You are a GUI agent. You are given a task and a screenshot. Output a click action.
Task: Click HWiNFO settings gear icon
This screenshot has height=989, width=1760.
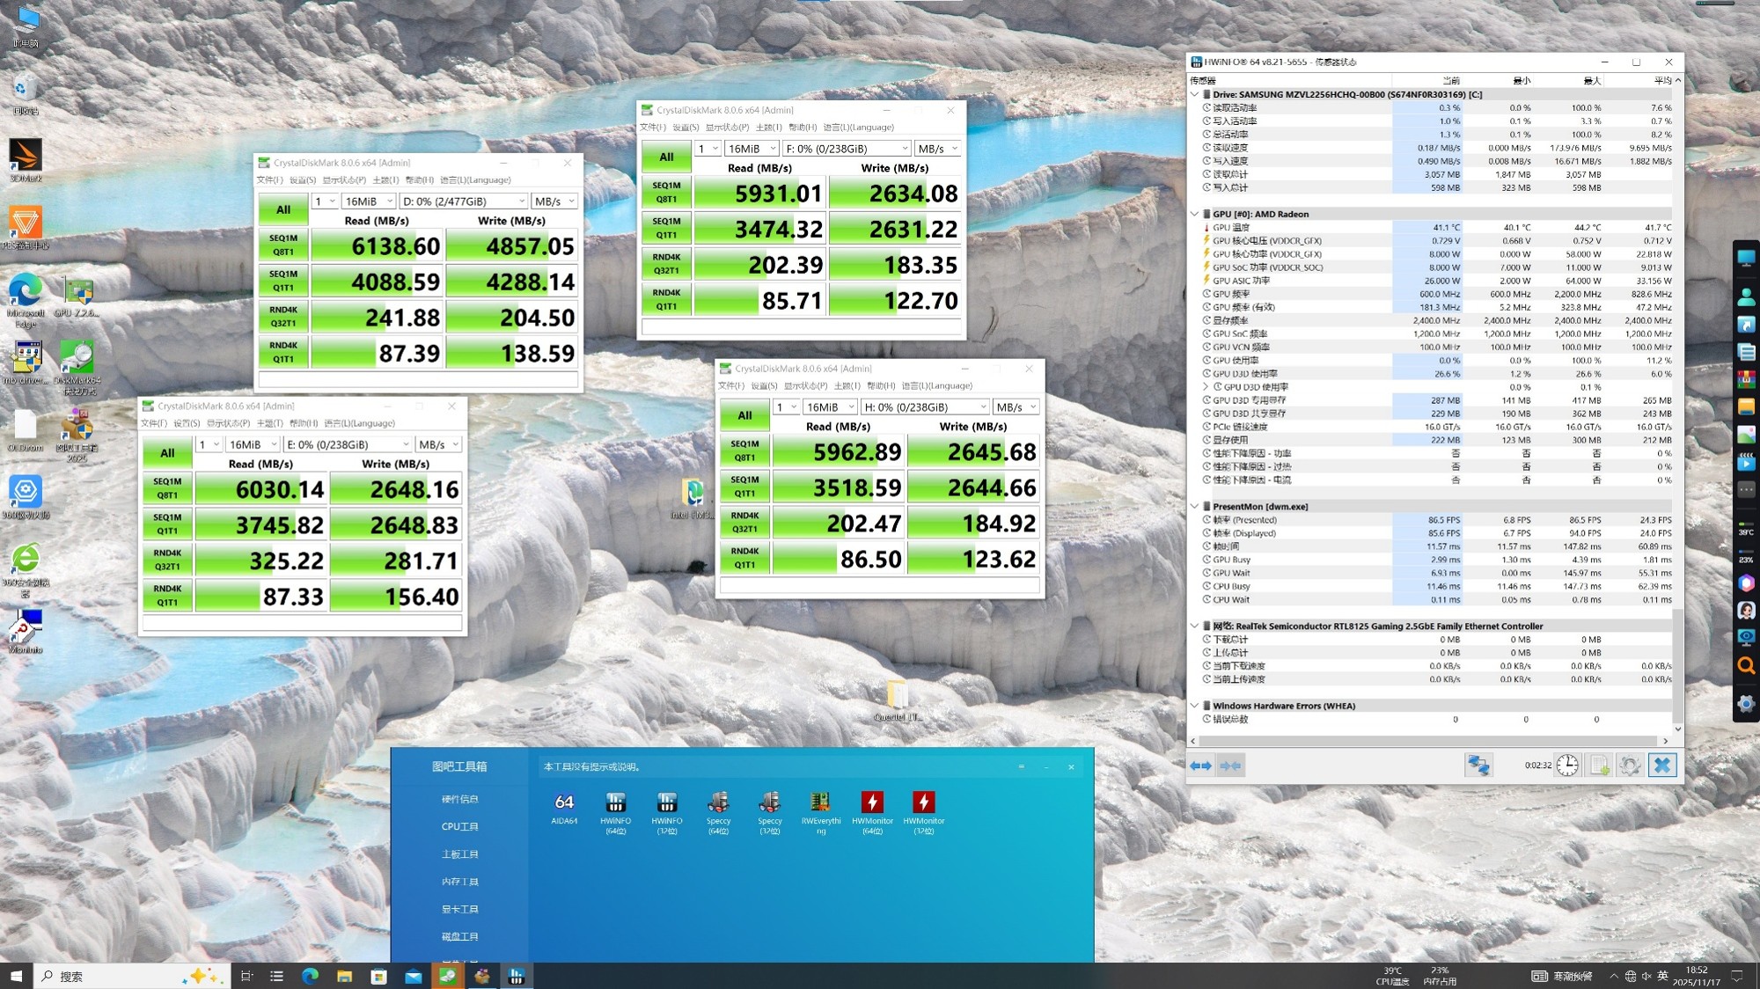1629,766
